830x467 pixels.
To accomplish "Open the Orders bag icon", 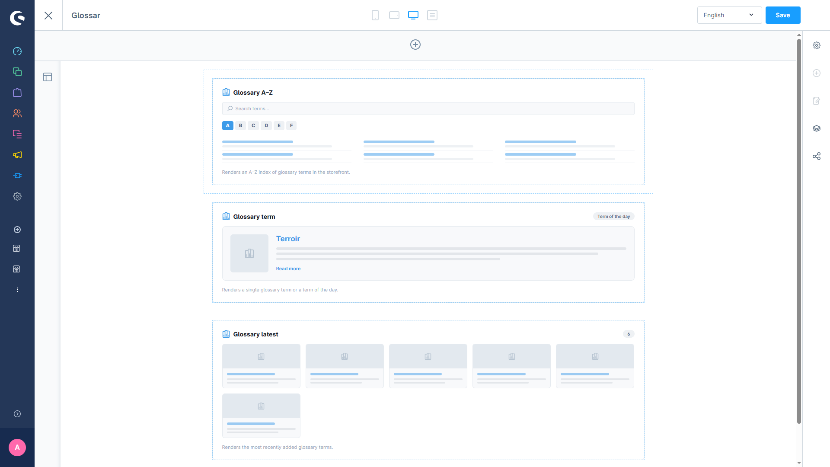I will coord(17,93).
